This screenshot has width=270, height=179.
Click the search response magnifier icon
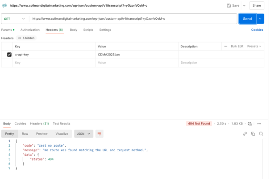click(x=261, y=134)
